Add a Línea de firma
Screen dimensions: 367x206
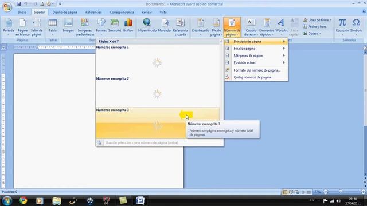tap(317, 20)
